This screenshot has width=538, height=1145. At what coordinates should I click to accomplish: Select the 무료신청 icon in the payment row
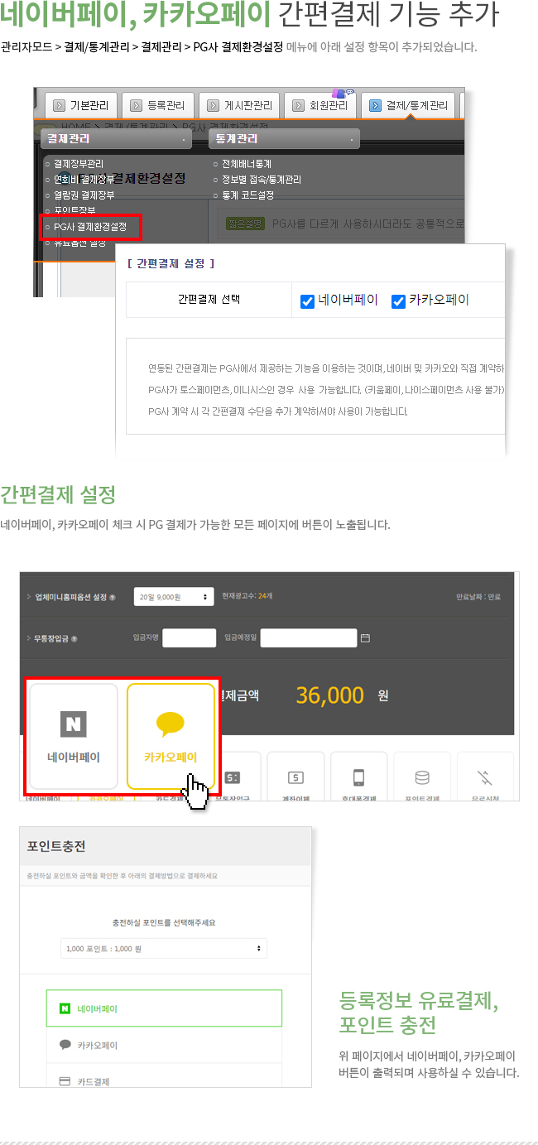pyautogui.click(x=485, y=777)
